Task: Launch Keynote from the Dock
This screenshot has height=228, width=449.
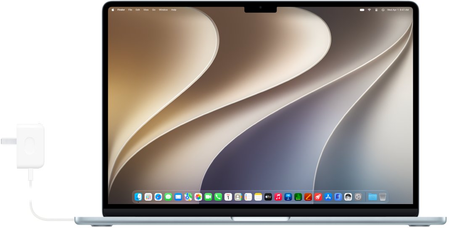Action: pyautogui.click(x=288, y=197)
